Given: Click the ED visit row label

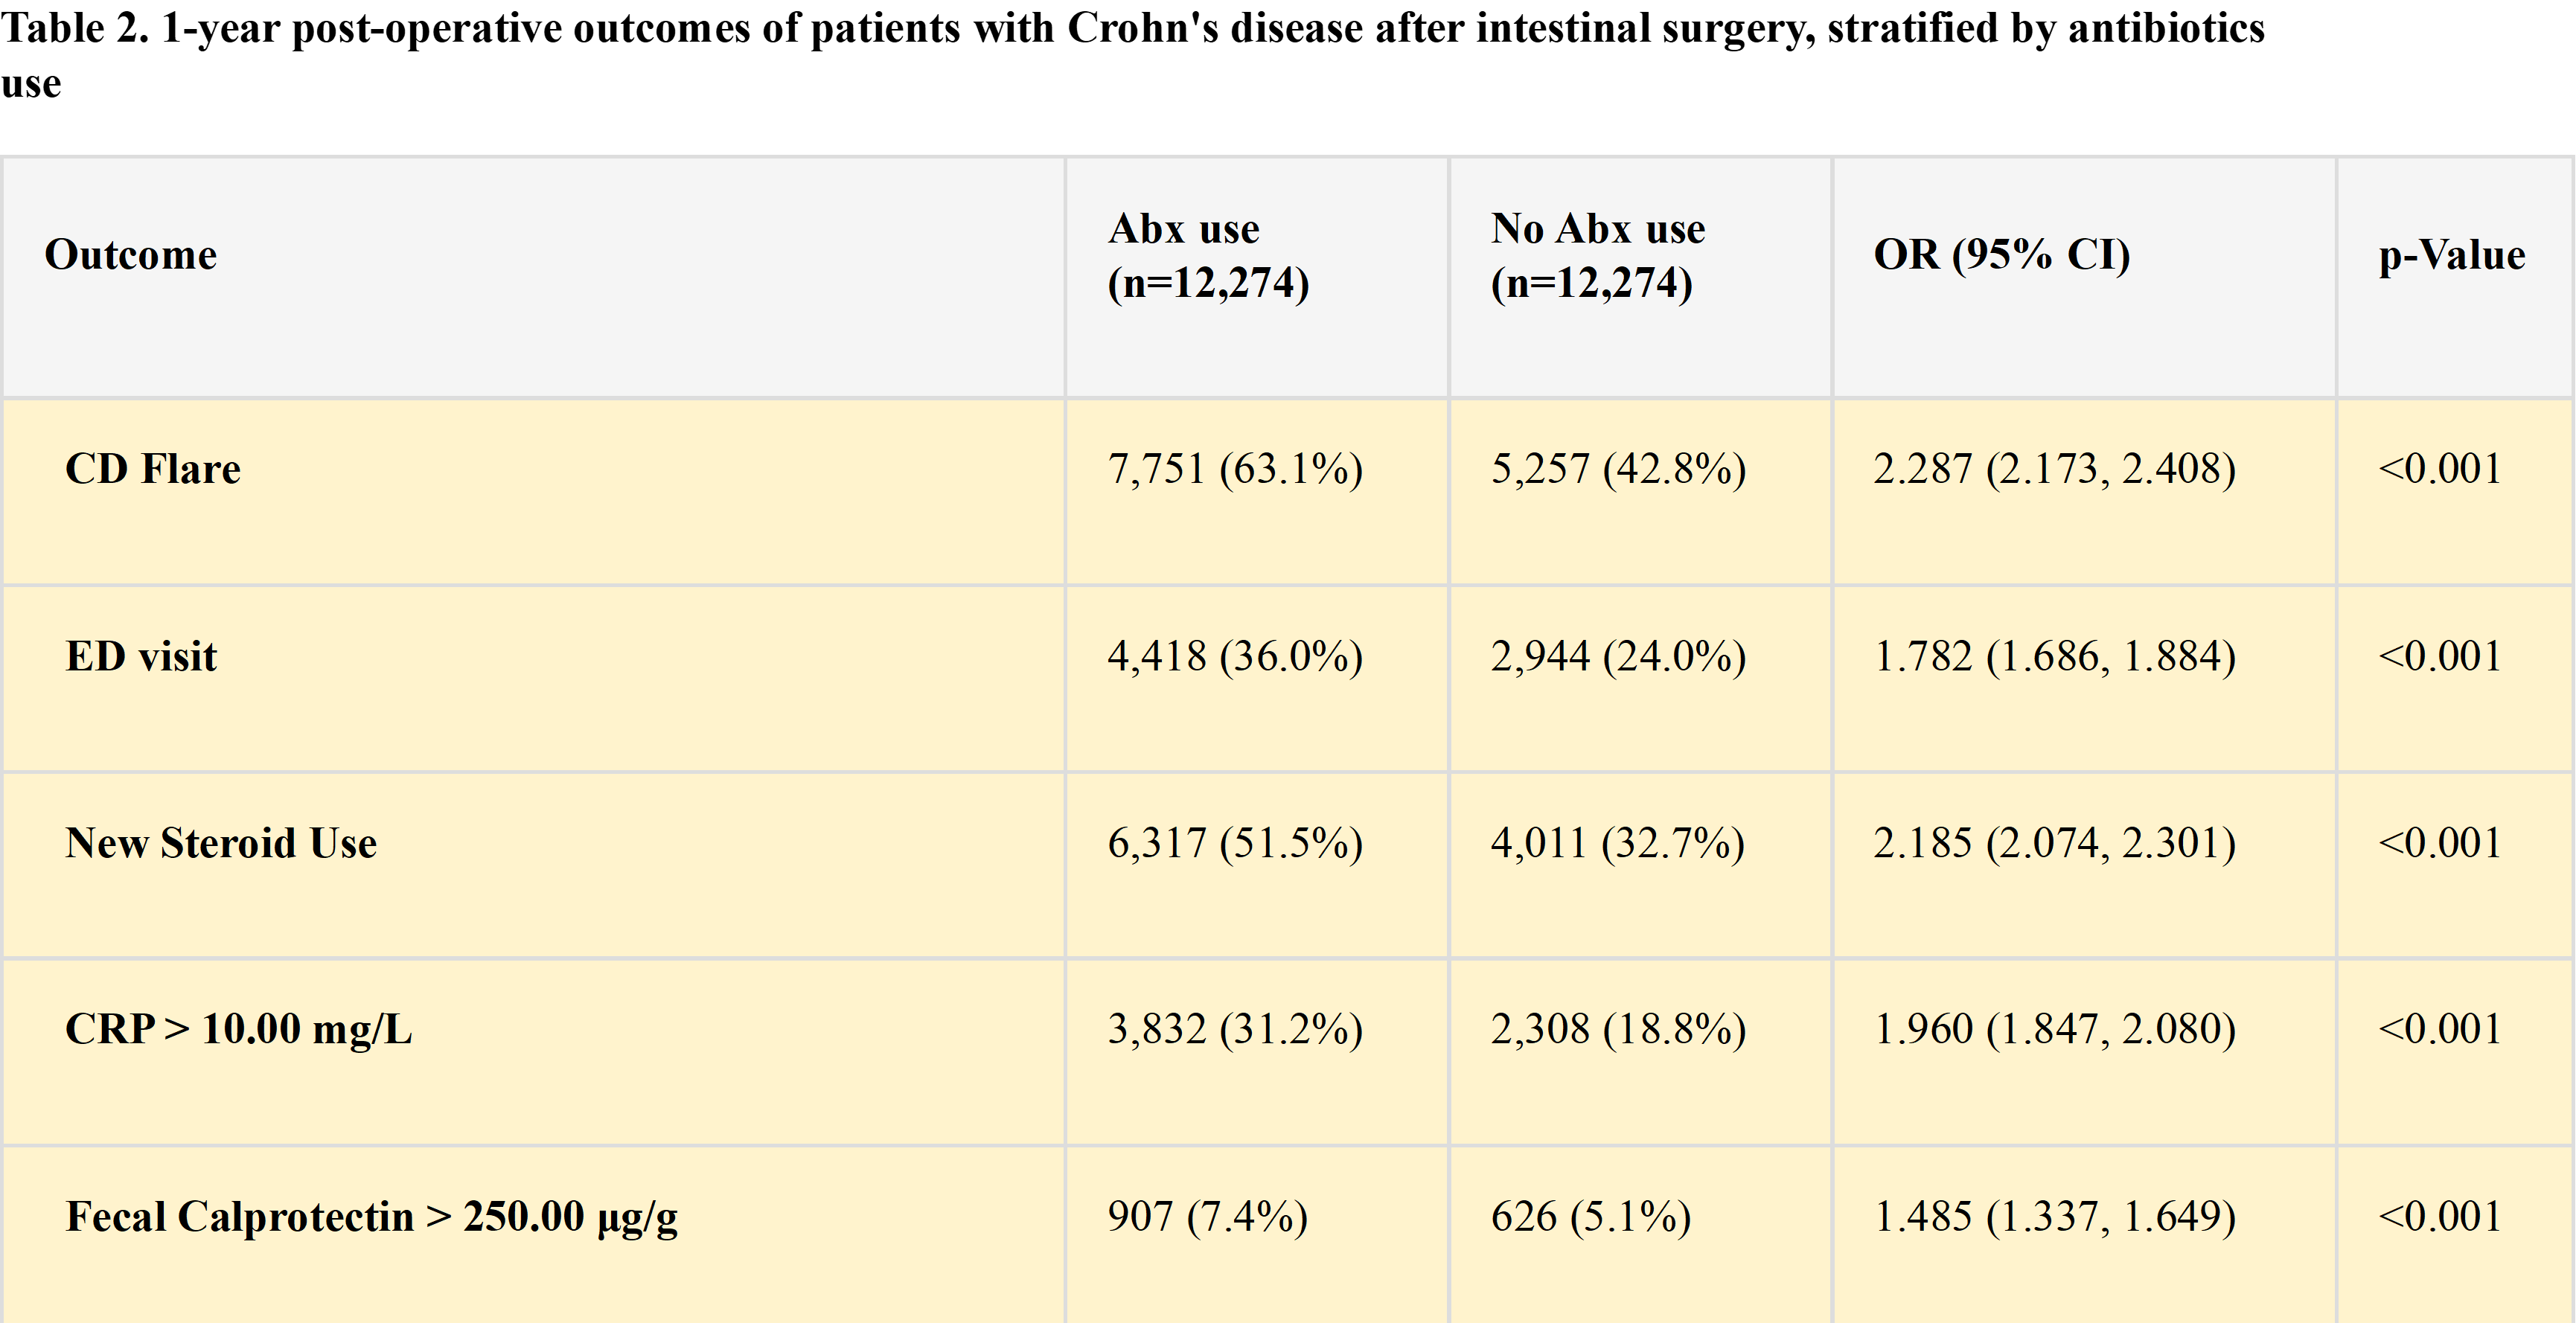Looking at the screenshot, I should [x=141, y=657].
